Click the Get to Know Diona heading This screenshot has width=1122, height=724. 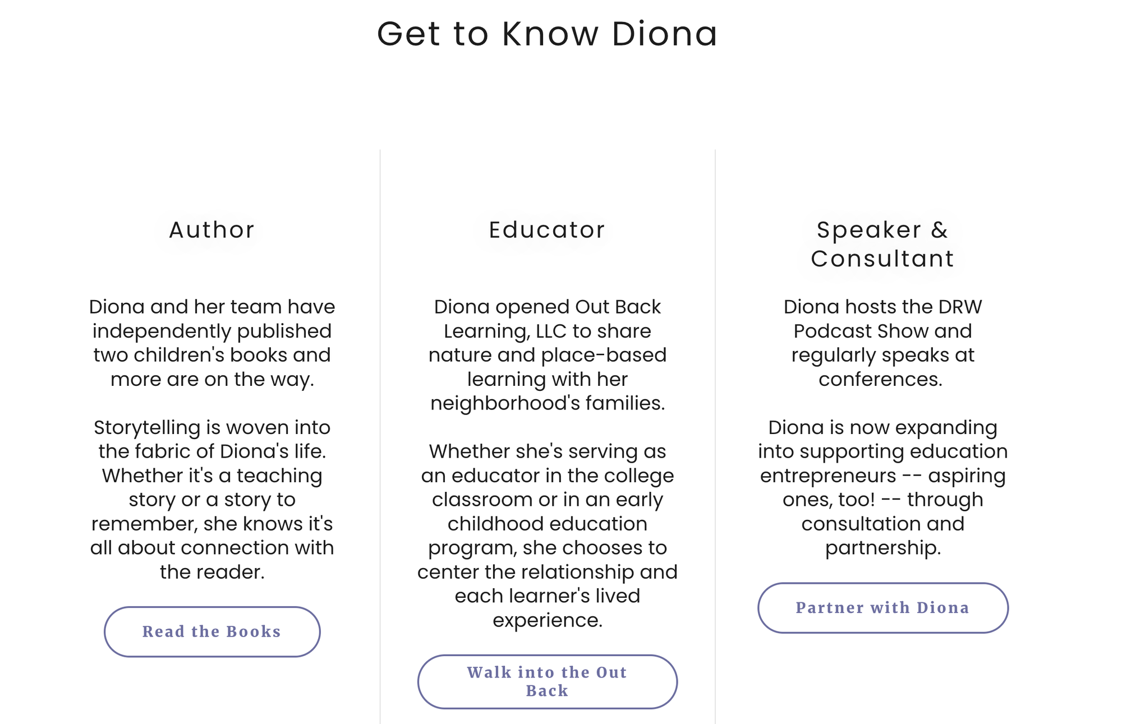point(548,34)
